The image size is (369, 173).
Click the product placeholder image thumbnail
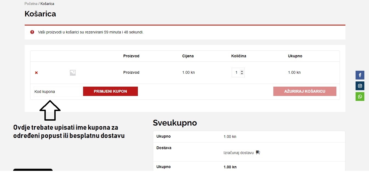[73, 73]
